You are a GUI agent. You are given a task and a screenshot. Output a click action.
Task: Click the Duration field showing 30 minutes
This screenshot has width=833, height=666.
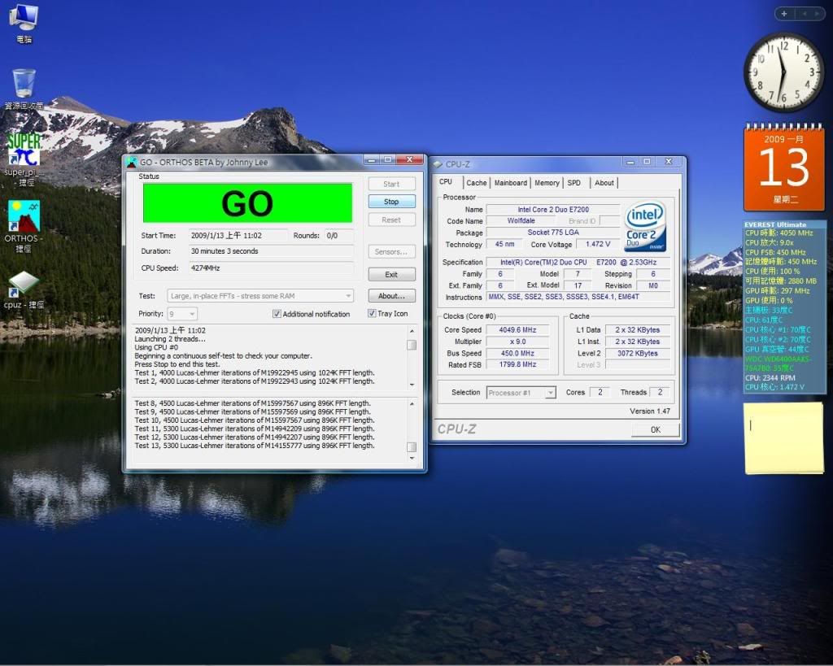(x=271, y=251)
